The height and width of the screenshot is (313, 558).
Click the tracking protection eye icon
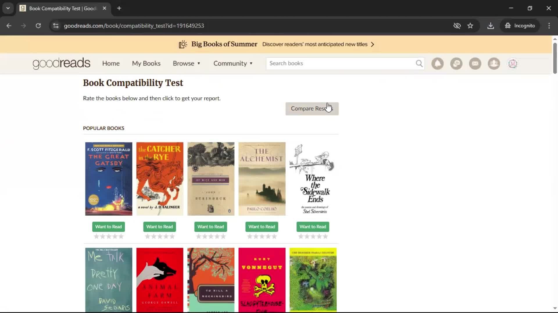[x=457, y=26]
